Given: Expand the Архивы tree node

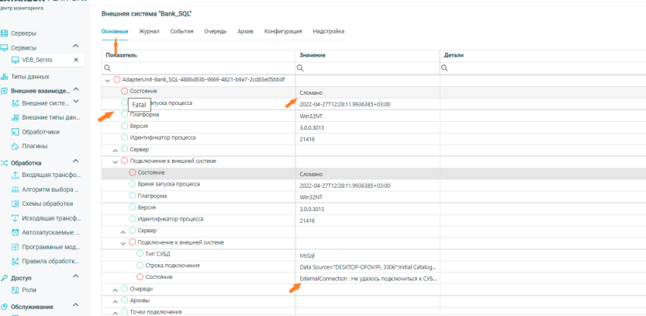Looking at the screenshot, I should (x=116, y=300).
